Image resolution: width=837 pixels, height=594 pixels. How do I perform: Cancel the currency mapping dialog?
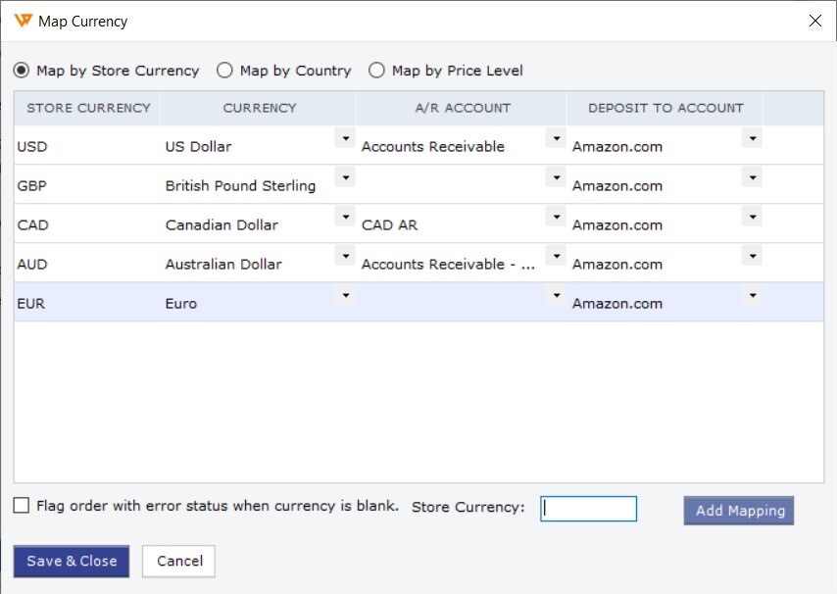[x=178, y=561]
